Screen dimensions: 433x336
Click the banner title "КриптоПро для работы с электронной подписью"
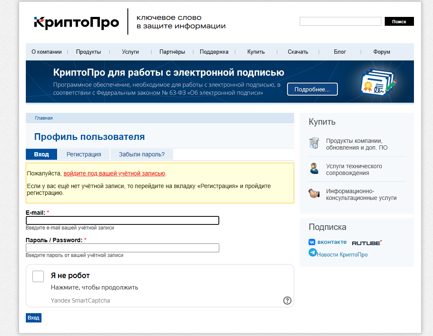(x=168, y=73)
